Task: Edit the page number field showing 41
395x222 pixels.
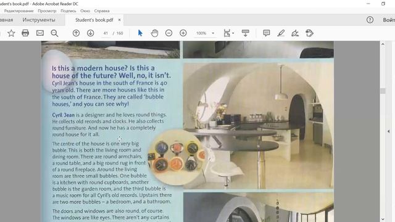Action: 106,33
